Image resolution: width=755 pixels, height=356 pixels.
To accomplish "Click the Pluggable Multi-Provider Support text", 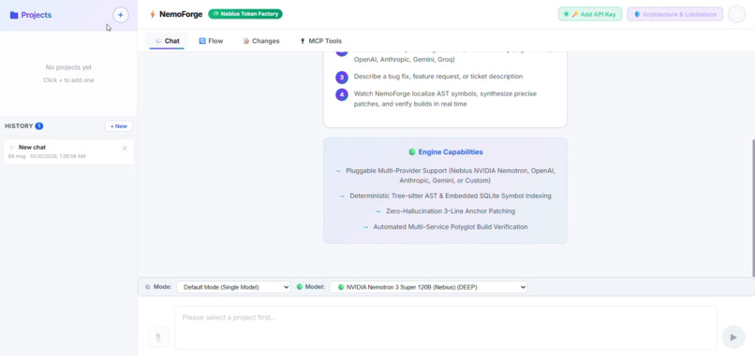I will coord(451,176).
